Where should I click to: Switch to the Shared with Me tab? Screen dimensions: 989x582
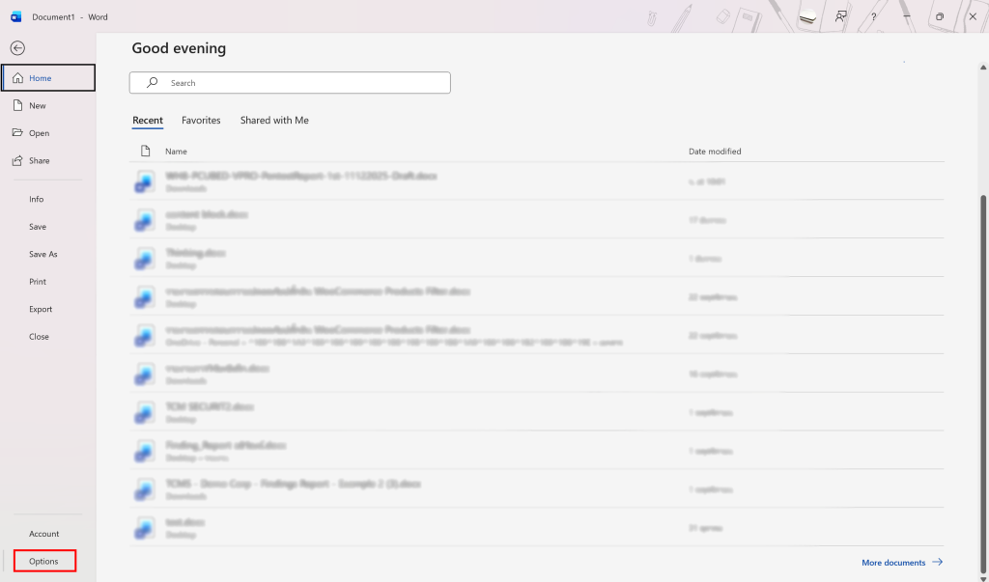click(x=274, y=121)
